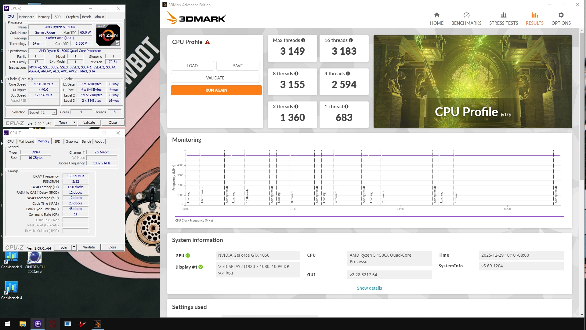Click Tools button in lower CPU-Z window
The width and height of the screenshot is (586, 330).
(63, 247)
